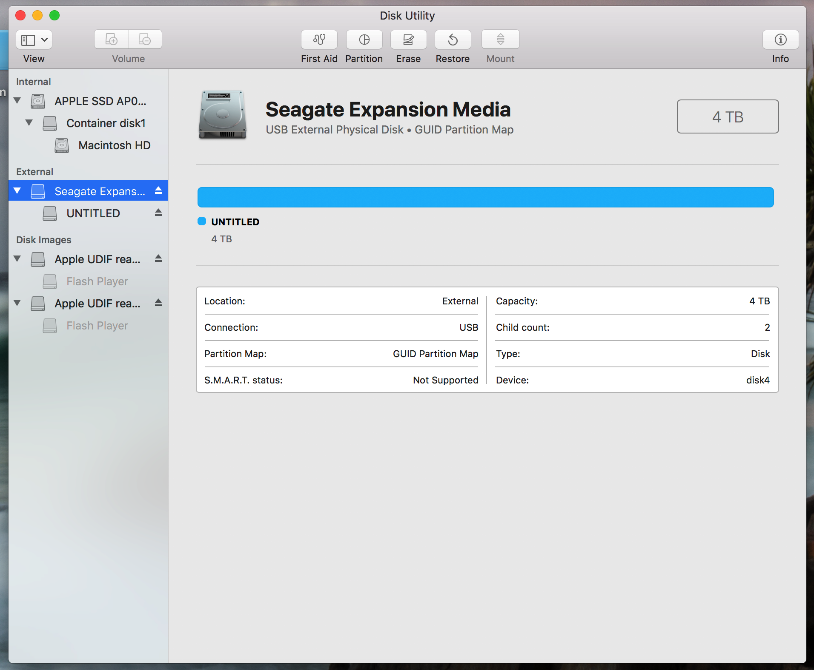Image resolution: width=814 pixels, height=670 pixels.
Task: Click the blue UNTITLED legend dot
Action: click(x=202, y=221)
